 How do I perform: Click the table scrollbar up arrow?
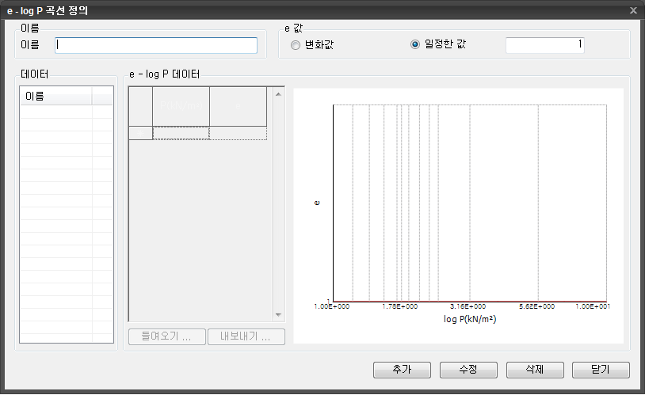point(278,94)
